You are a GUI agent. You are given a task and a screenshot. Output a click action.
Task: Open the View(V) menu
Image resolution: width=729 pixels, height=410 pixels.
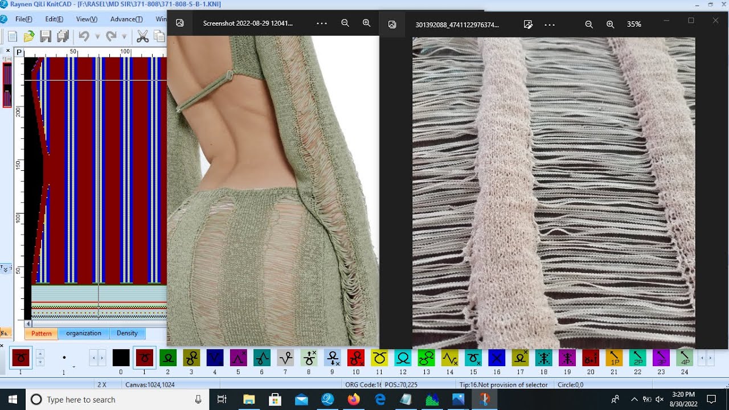coord(87,19)
